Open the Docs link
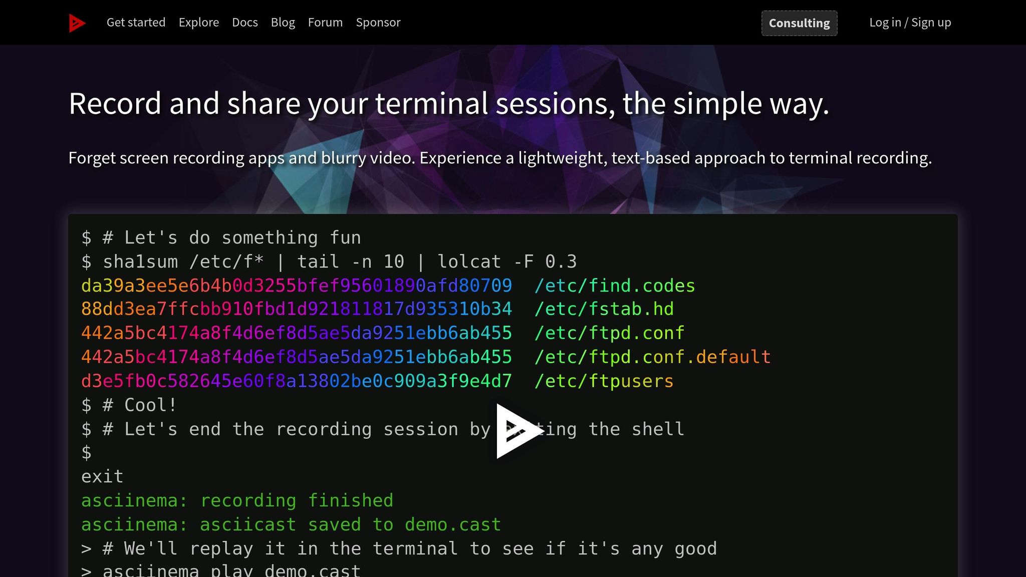This screenshot has width=1026, height=577. pos(244,23)
